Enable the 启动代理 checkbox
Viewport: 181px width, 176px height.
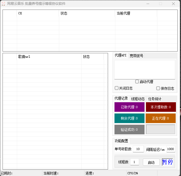pyautogui.click(x=137, y=82)
